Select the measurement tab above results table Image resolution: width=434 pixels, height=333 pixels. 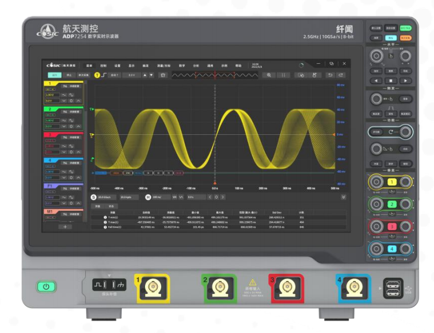click(x=97, y=205)
